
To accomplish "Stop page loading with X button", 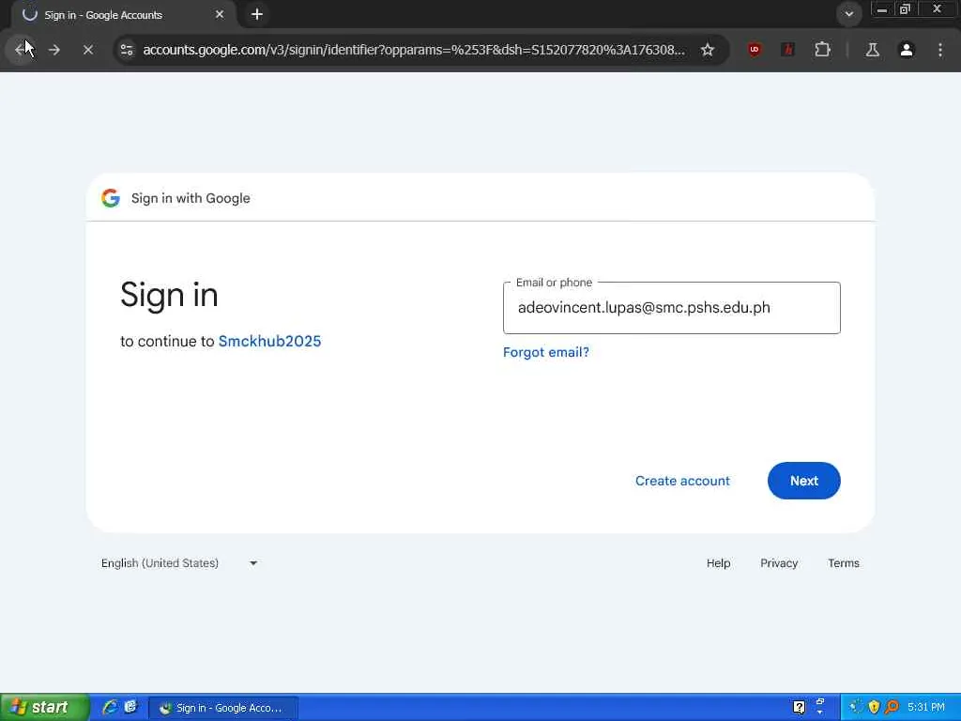I will click(87, 50).
